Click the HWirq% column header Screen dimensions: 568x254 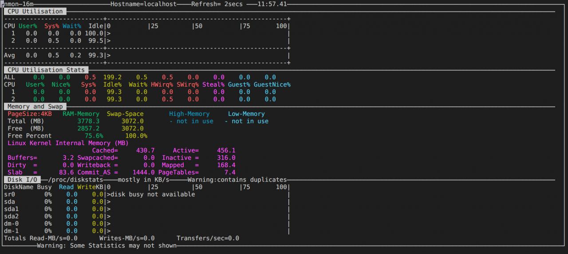[162, 85]
